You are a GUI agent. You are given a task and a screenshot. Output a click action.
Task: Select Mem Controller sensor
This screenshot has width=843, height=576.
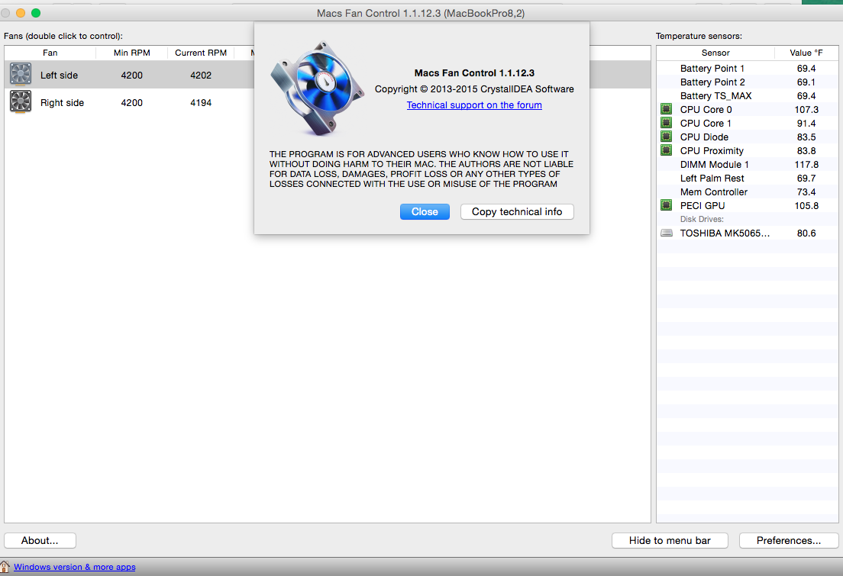[713, 191]
